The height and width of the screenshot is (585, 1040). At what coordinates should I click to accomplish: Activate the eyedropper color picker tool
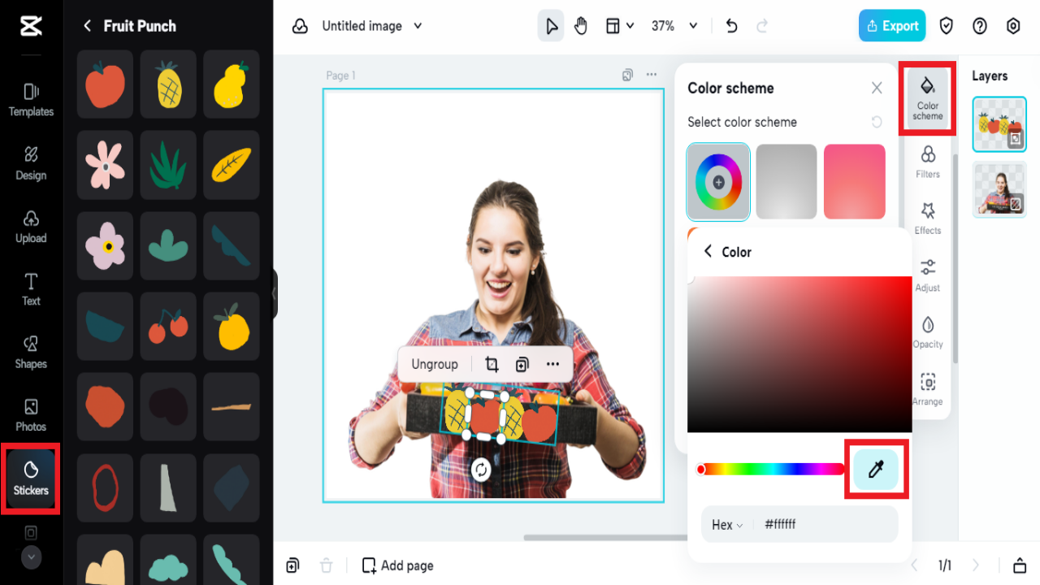877,469
